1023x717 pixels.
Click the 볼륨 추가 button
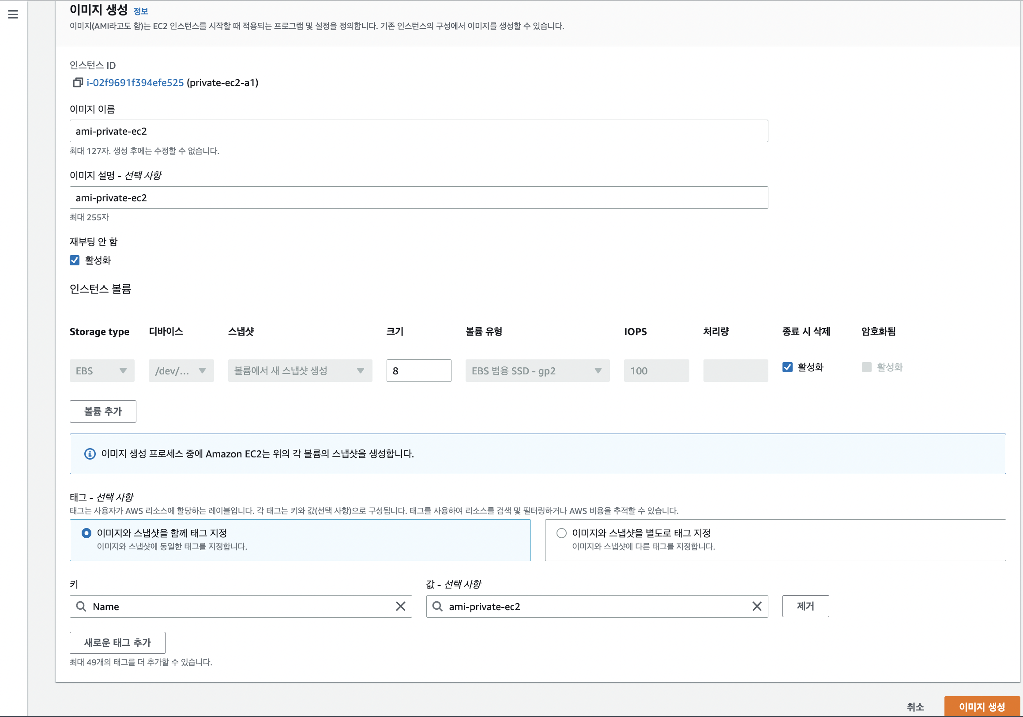tap(103, 411)
